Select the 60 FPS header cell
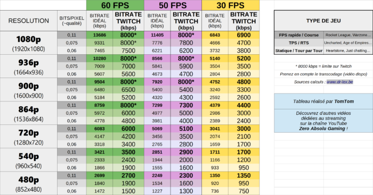 [x=115, y=5]
